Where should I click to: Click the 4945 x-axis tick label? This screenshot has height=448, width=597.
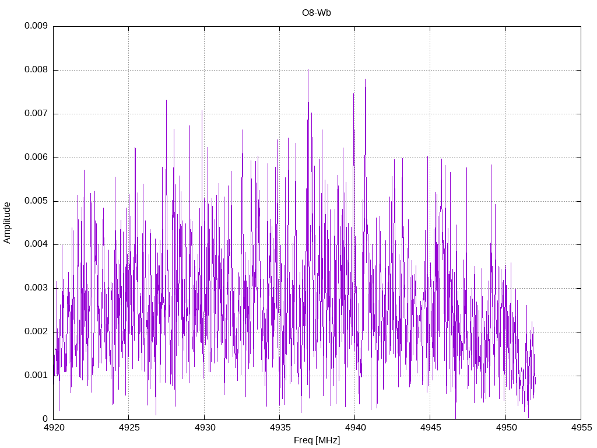(x=431, y=428)
